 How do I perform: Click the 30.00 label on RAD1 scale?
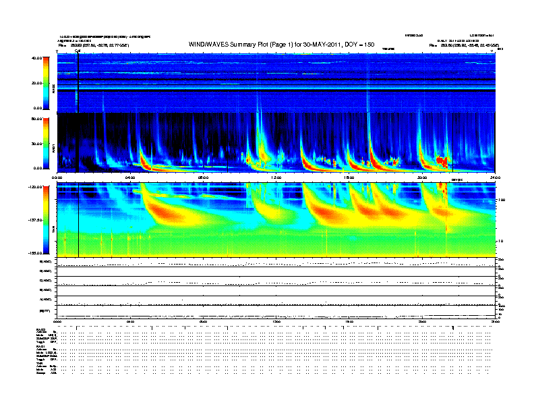pyautogui.click(x=36, y=144)
